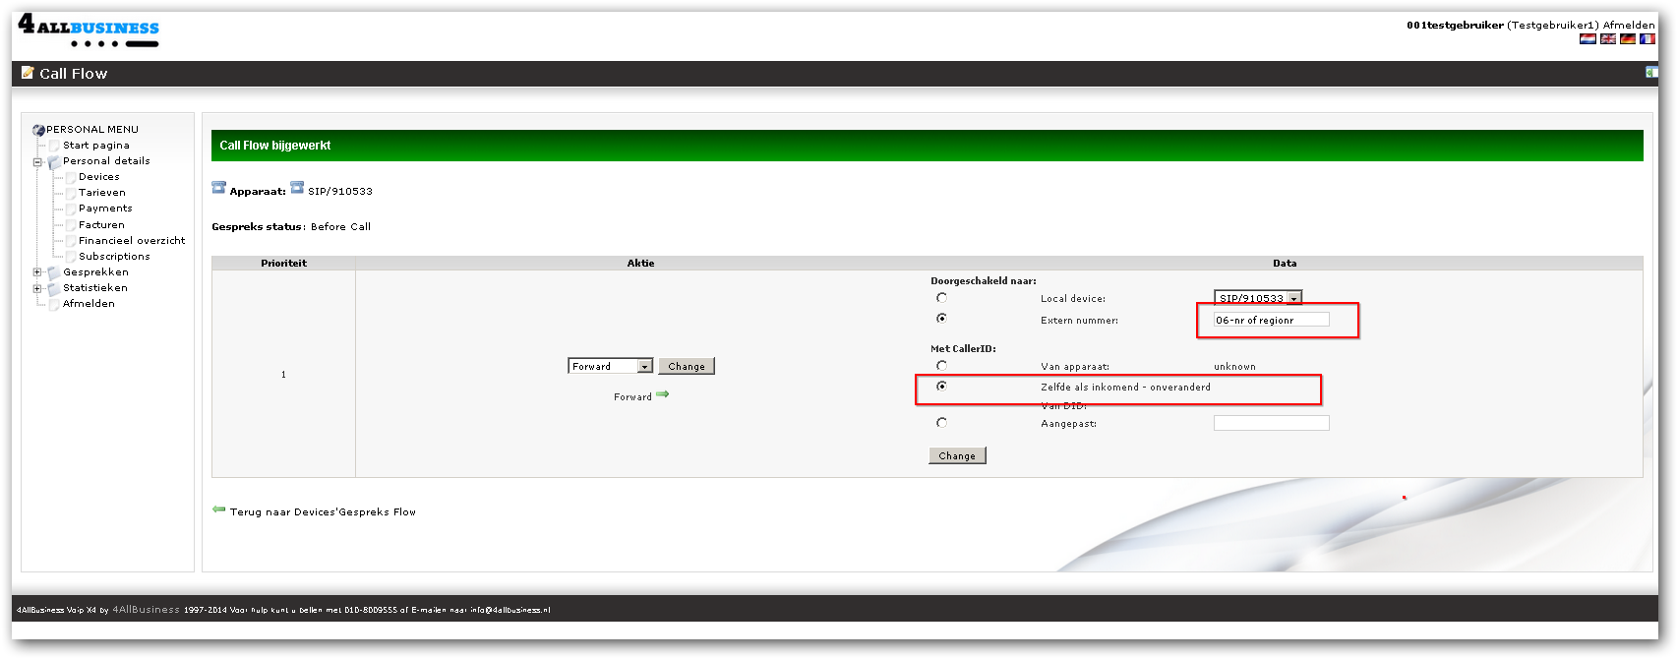The image size is (1678, 659).
Task: Click the Aangepast caller ID text field
Action: point(1271,423)
